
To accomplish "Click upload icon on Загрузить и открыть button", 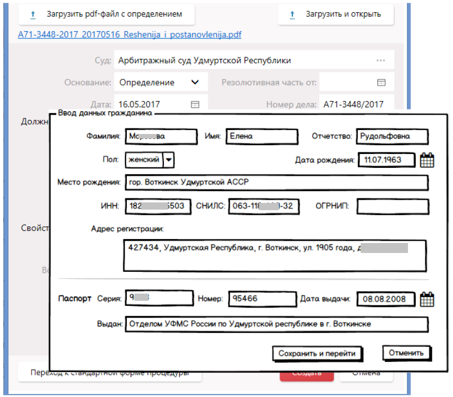I will 293,14.
